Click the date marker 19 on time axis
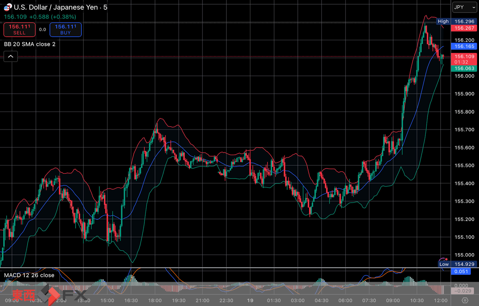The height and width of the screenshot is (306, 479). (x=250, y=300)
